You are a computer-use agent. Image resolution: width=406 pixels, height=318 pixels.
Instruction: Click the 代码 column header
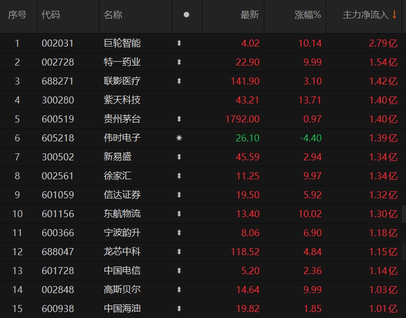pyautogui.click(x=51, y=15)
